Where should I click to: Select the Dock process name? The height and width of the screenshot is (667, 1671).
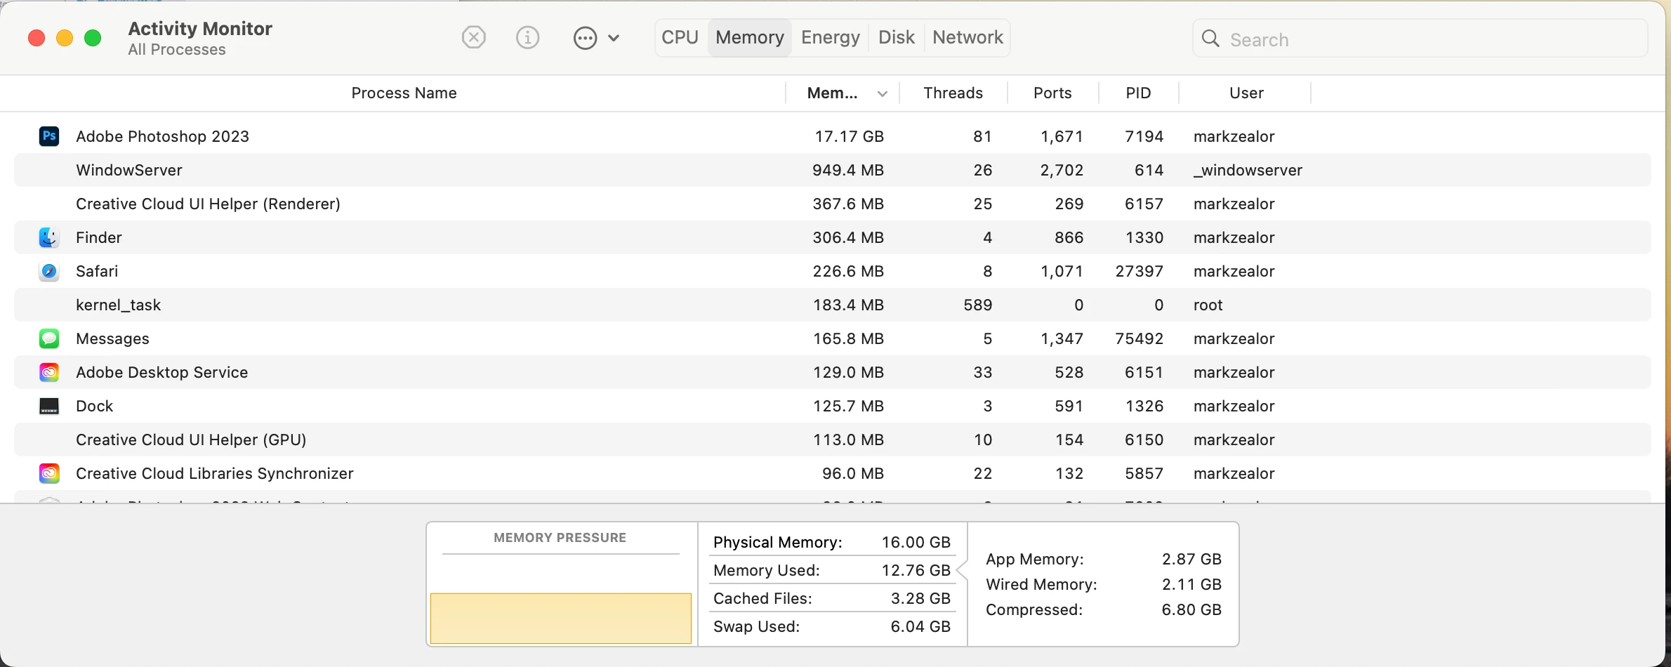coord(94,406)
